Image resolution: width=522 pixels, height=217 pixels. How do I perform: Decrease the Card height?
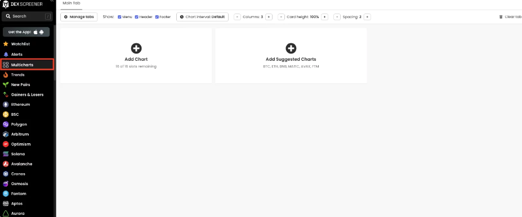(x=282, y=17)
